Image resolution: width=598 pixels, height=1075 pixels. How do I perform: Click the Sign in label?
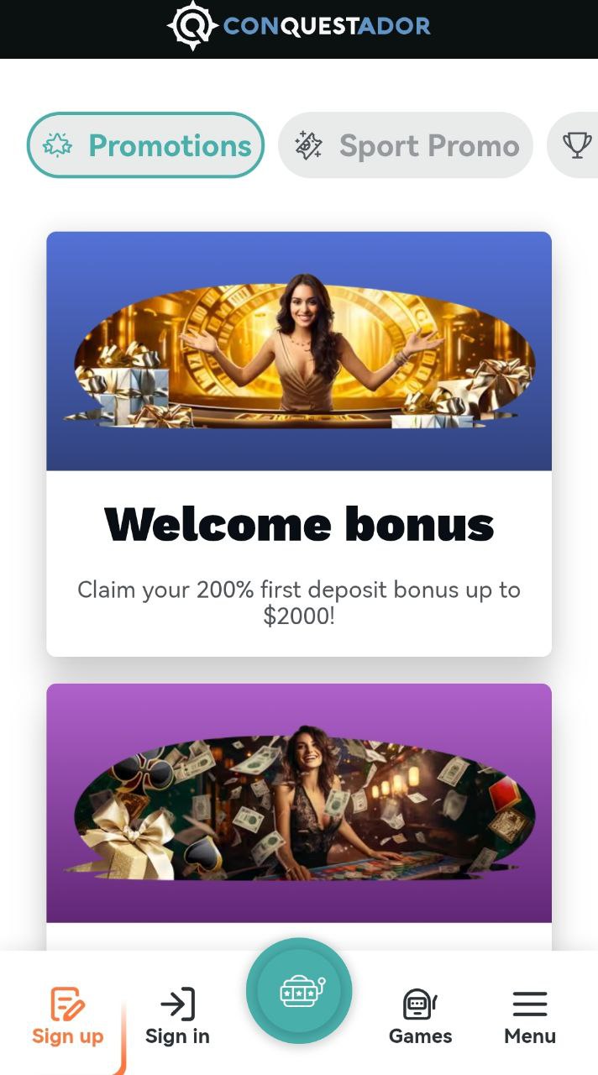coord(177,1036)
